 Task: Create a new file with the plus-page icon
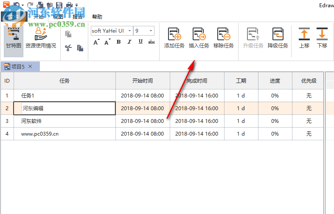coord(40,5)
